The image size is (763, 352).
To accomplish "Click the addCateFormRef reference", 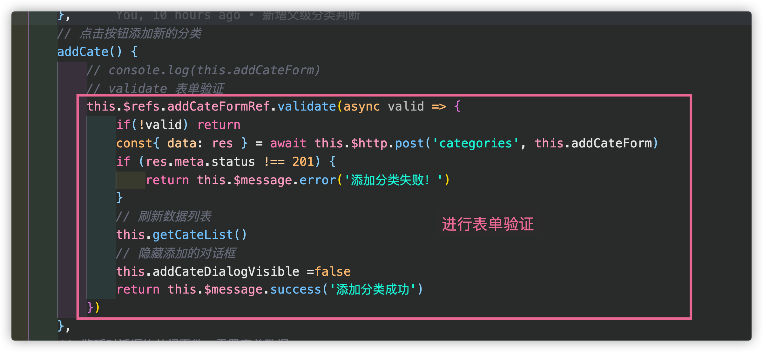I will pyautogui.click(x=219, y=106).
